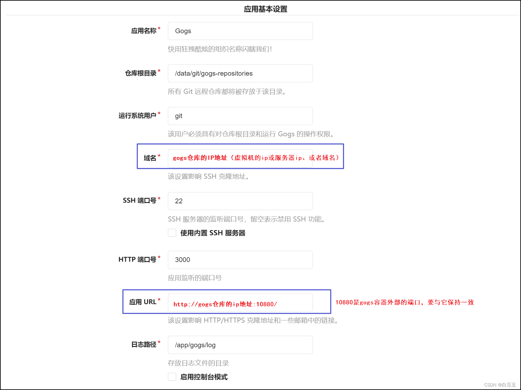Click help text 存放日志文件的目录
521x390 pixels.
198,363
